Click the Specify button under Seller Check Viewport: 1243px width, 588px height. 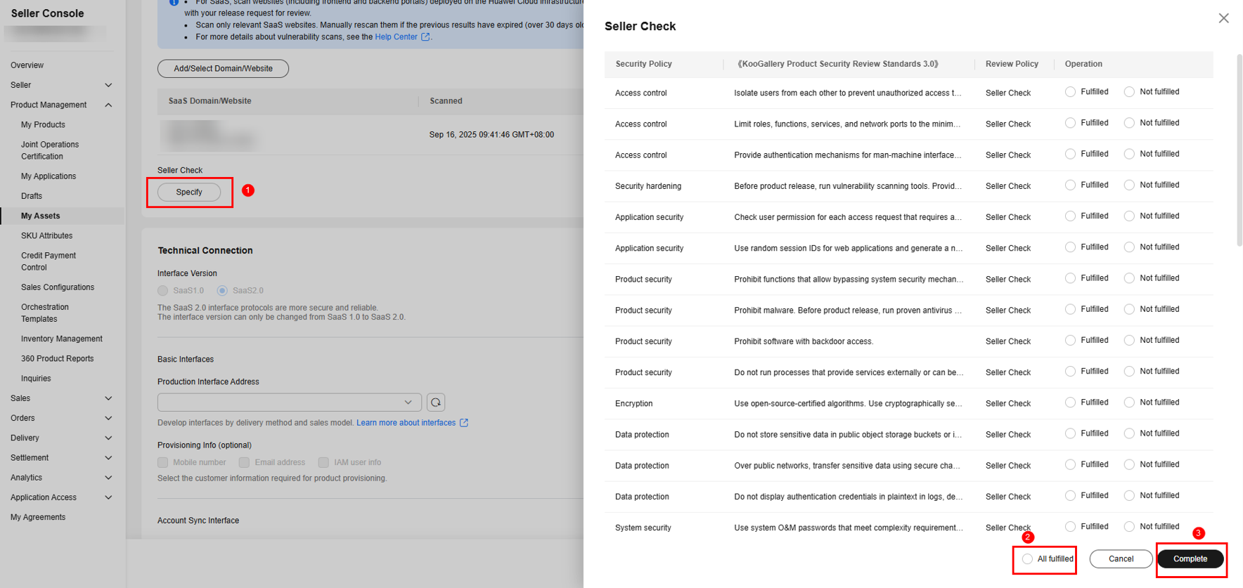tap(189, 192)
